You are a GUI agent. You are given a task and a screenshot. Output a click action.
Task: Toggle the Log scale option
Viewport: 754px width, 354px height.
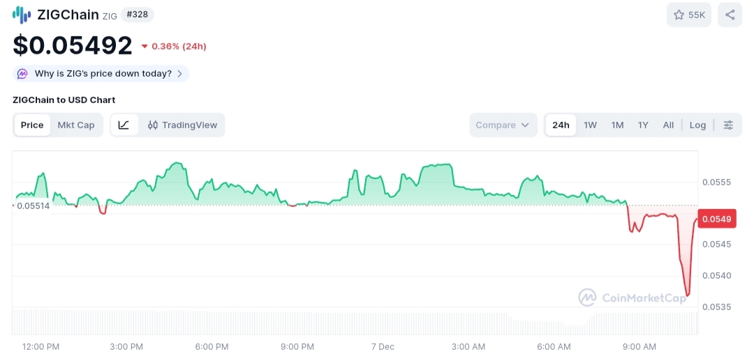pyautogui.click(x=697, y=125)
